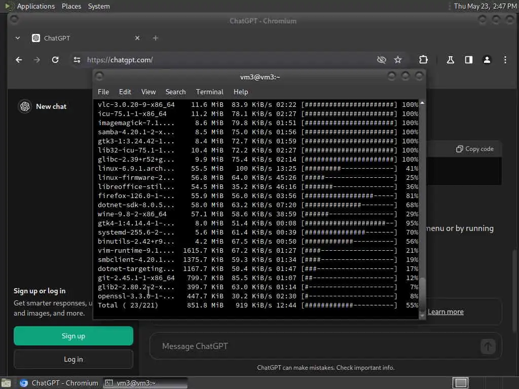The height and width of the screenshot is (389, 519).
Task: Click the Applications menu launcher icon
Action: click(x=9, y=6)
